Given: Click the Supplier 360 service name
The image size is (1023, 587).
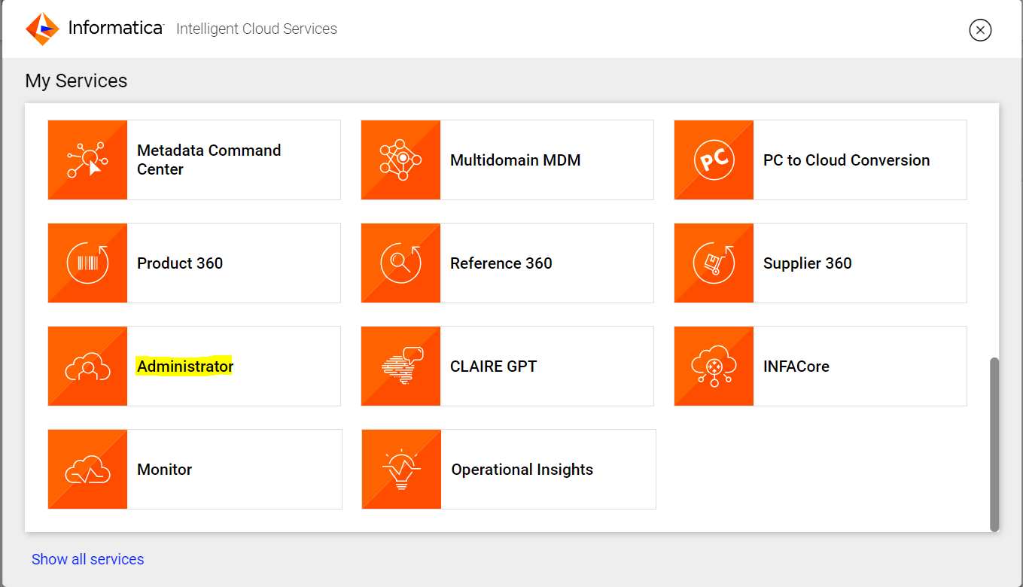Looking at the screenshot, I should point(807,263).
